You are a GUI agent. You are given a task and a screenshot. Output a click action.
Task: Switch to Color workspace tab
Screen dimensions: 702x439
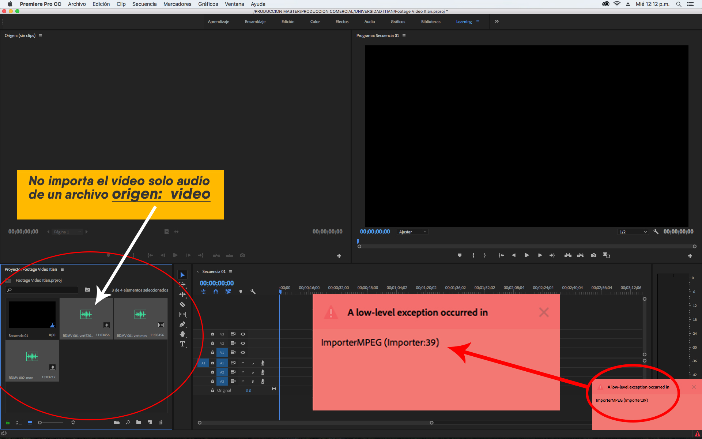(314, 21)
